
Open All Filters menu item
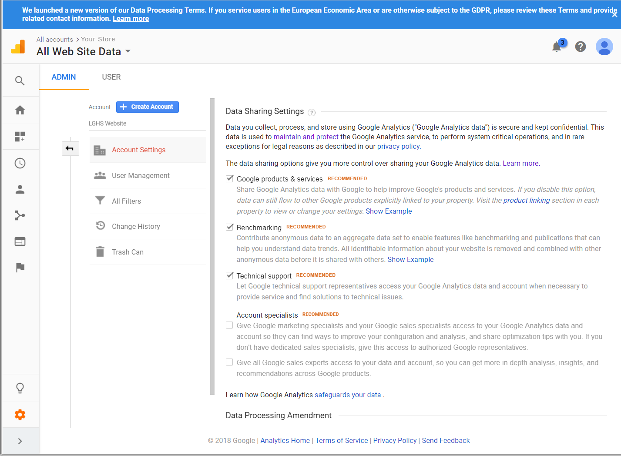coord(148,201)
